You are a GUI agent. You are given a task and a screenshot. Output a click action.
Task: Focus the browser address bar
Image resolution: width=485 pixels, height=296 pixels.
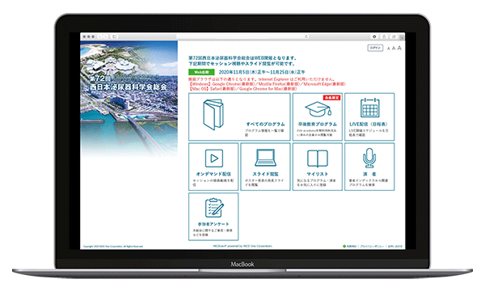(x=242, y=36)
